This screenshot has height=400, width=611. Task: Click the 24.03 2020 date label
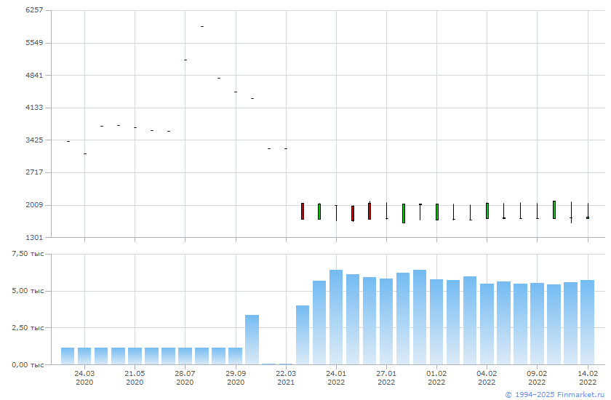[x=84, y=377]
